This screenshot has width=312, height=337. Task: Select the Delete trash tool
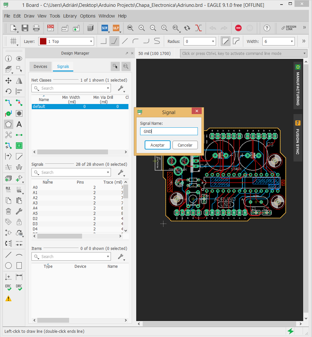coord(8,211)
